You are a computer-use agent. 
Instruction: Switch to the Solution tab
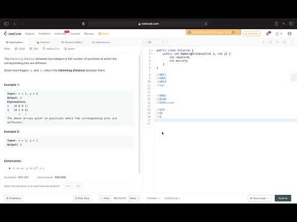click(x=43, y=43)
